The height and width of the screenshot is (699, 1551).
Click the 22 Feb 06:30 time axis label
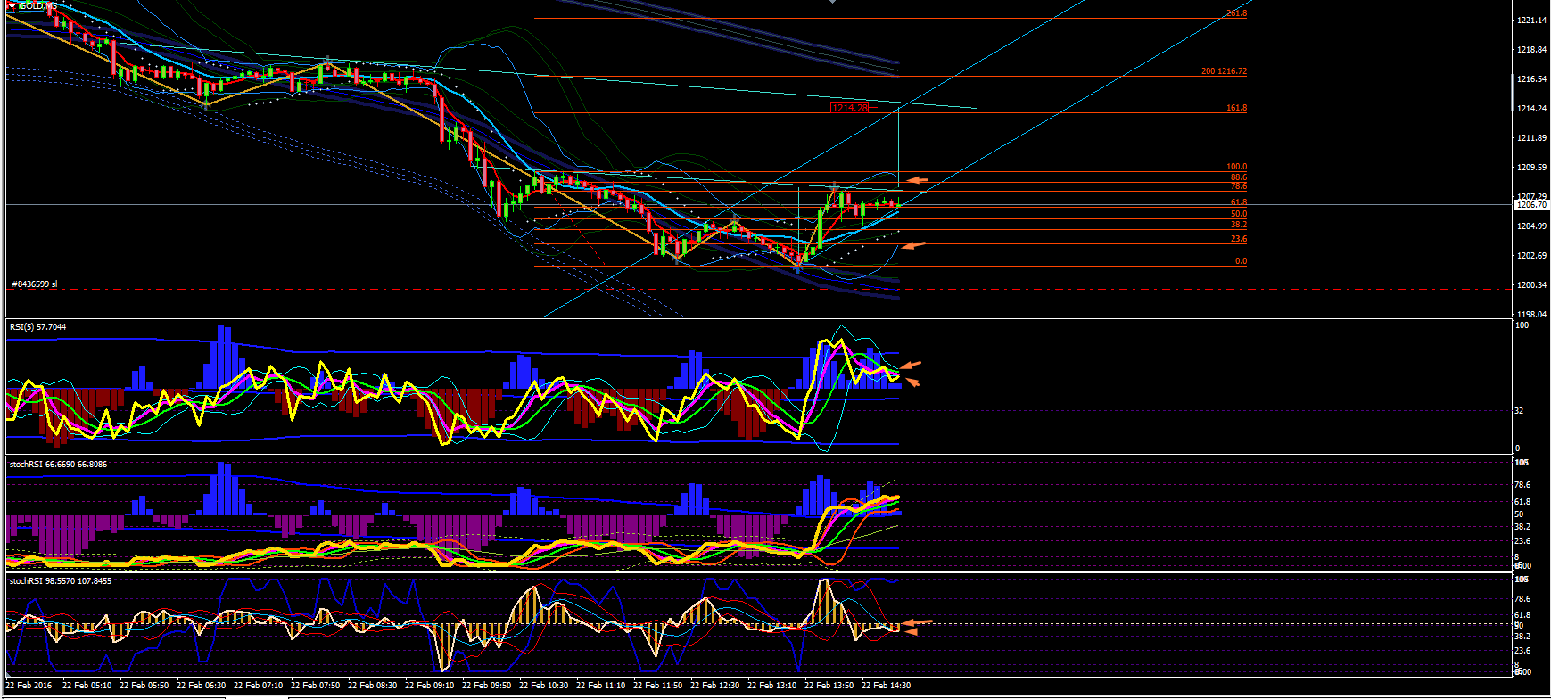(202, 686)
